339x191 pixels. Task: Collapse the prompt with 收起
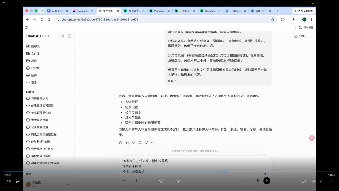click(x=172, y=81)
